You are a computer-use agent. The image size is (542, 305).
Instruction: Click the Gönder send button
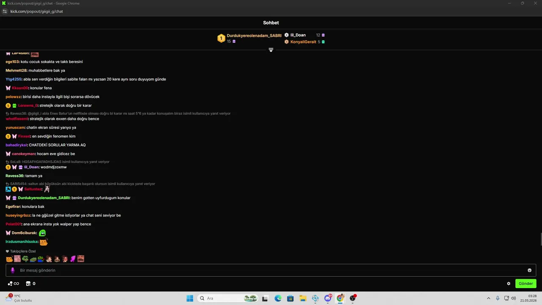(525, 283)
